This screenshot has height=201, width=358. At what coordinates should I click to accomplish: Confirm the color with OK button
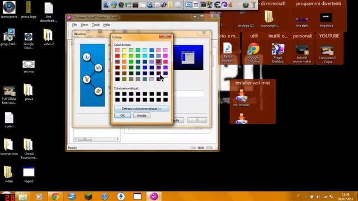tap(123, 116)
